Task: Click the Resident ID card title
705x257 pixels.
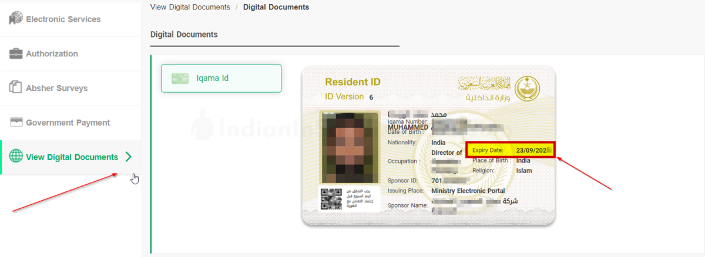Action: [x=352, y=82]
